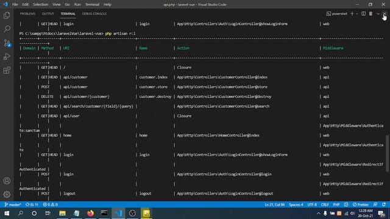Click status bar icon right of PHP
Screen dimensions: 390x219
click(x=346, y=204)
